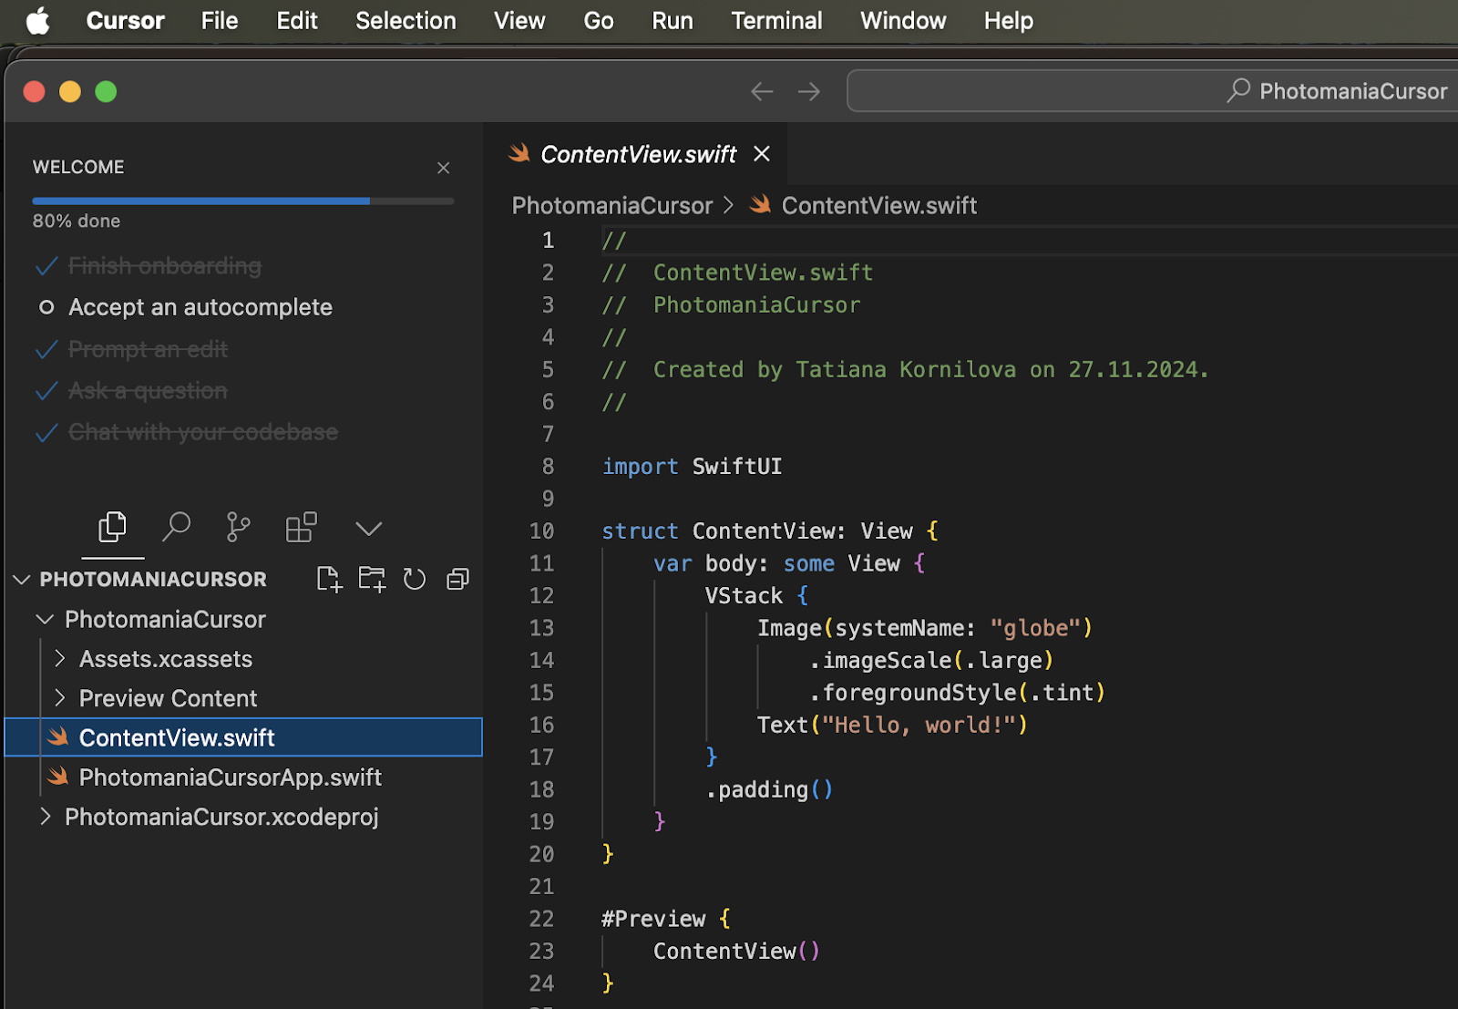Image resolution: width=1458 pixels, height=1009 pixels.
Task: Click the breadcrumb chevron after PhotomaniaCursor
Action: point(729,205)
